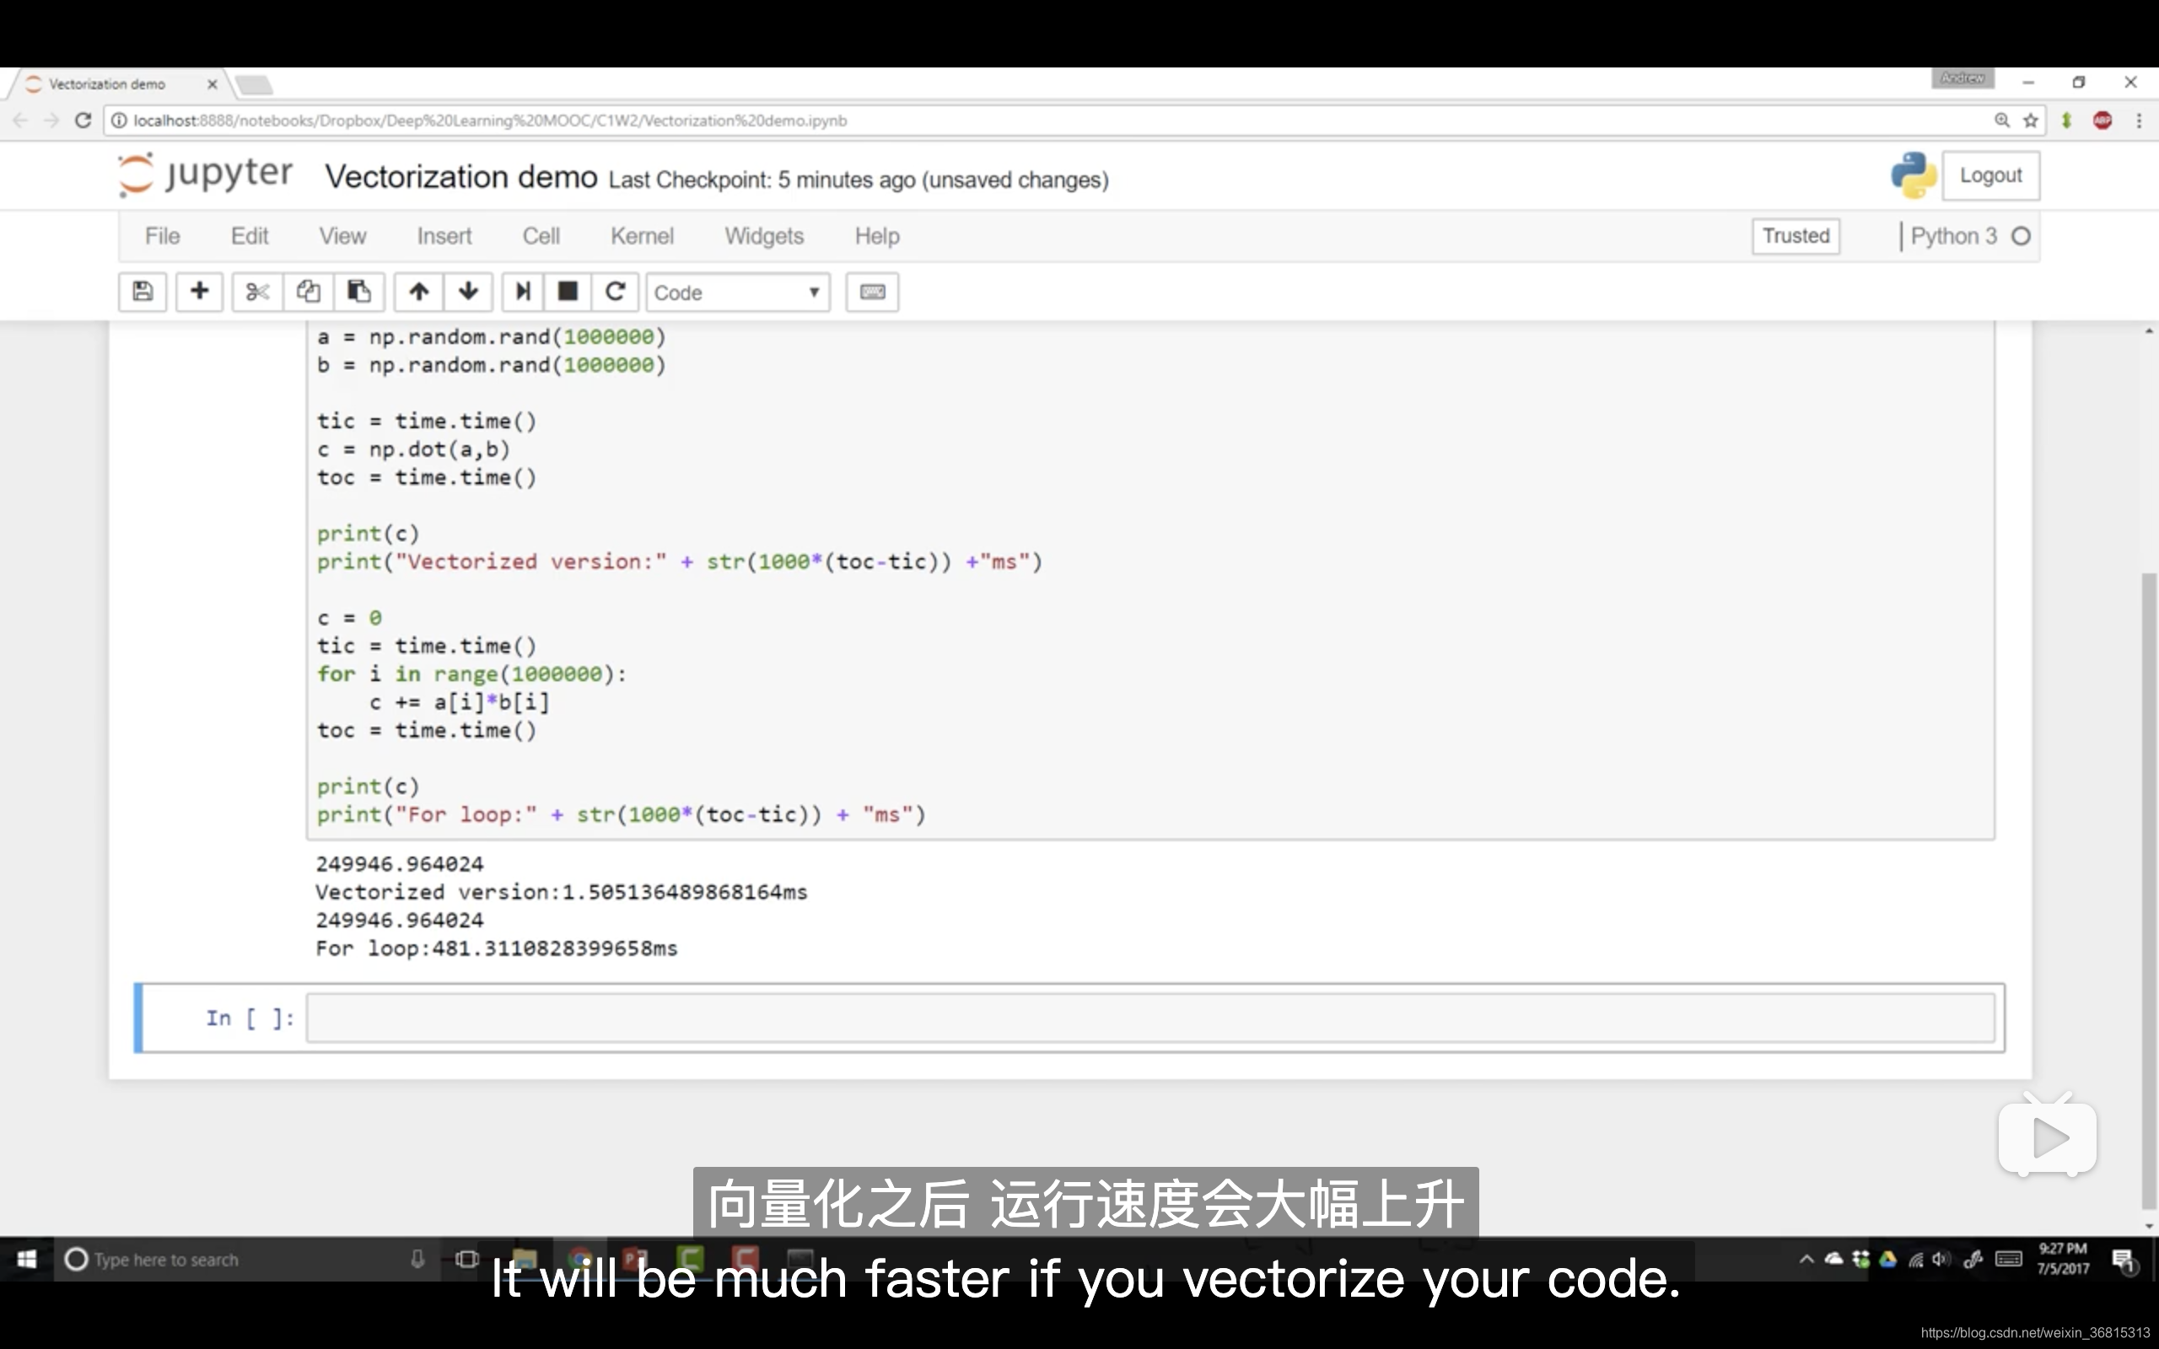Click the Trusted toggle button
Image resolution: width=2159 pixels, height=1349 pixels.
point(1794,234)
